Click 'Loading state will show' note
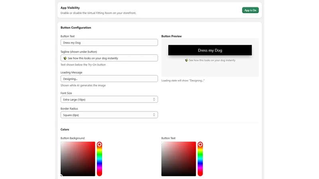The image size is (319, 179). click(183, 81)
